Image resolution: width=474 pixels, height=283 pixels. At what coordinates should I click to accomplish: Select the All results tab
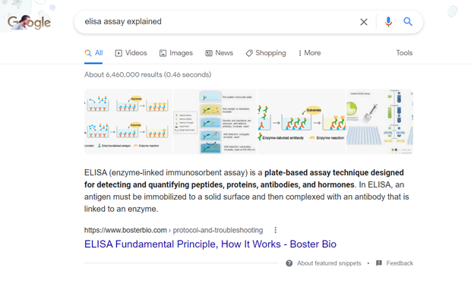tap(93, 53)
